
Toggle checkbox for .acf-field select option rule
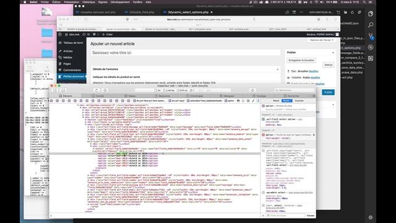point(264,119)
